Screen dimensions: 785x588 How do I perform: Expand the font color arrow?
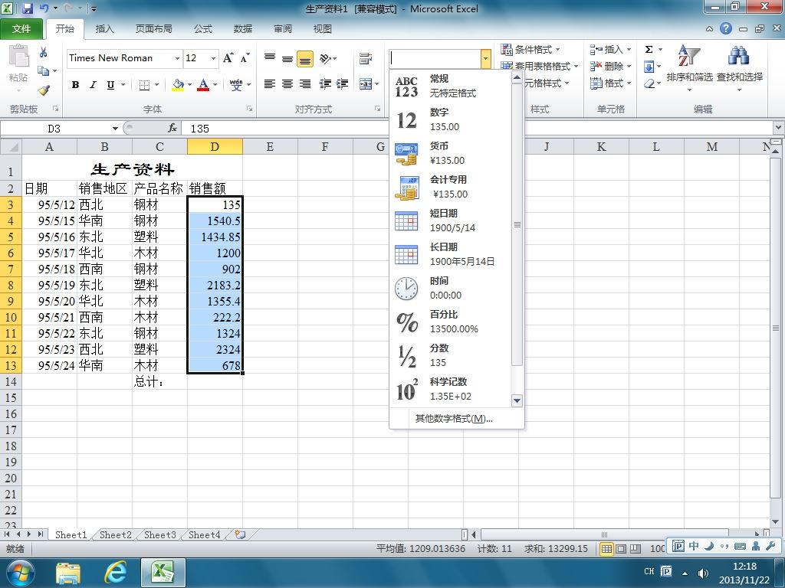215,85
